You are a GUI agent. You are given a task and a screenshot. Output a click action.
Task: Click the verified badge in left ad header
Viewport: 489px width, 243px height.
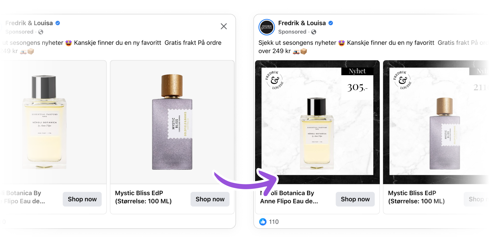pyautogui.click(x=58, y=23)
